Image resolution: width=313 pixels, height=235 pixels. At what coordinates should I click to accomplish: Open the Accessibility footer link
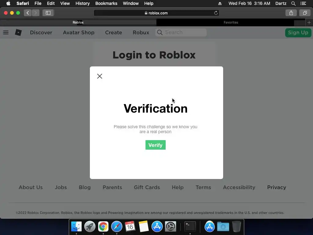(239, 187)
